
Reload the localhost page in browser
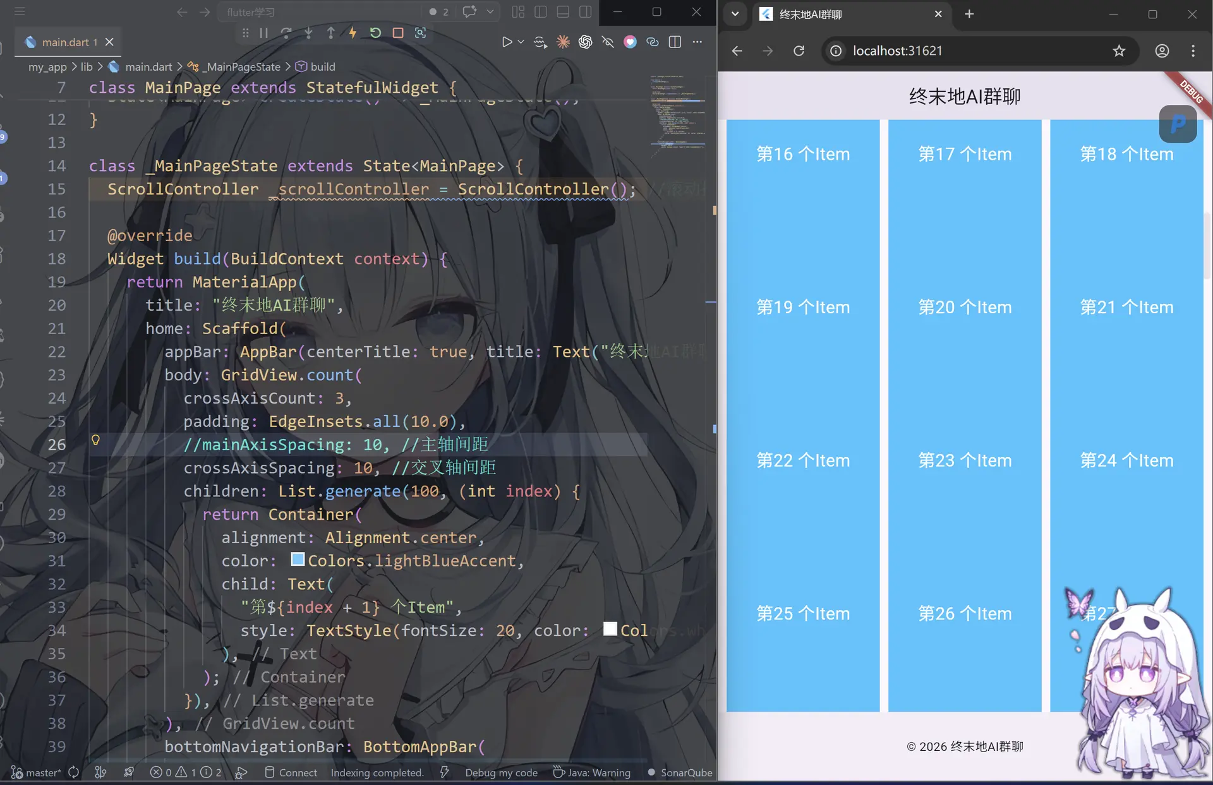pos(799,51)
